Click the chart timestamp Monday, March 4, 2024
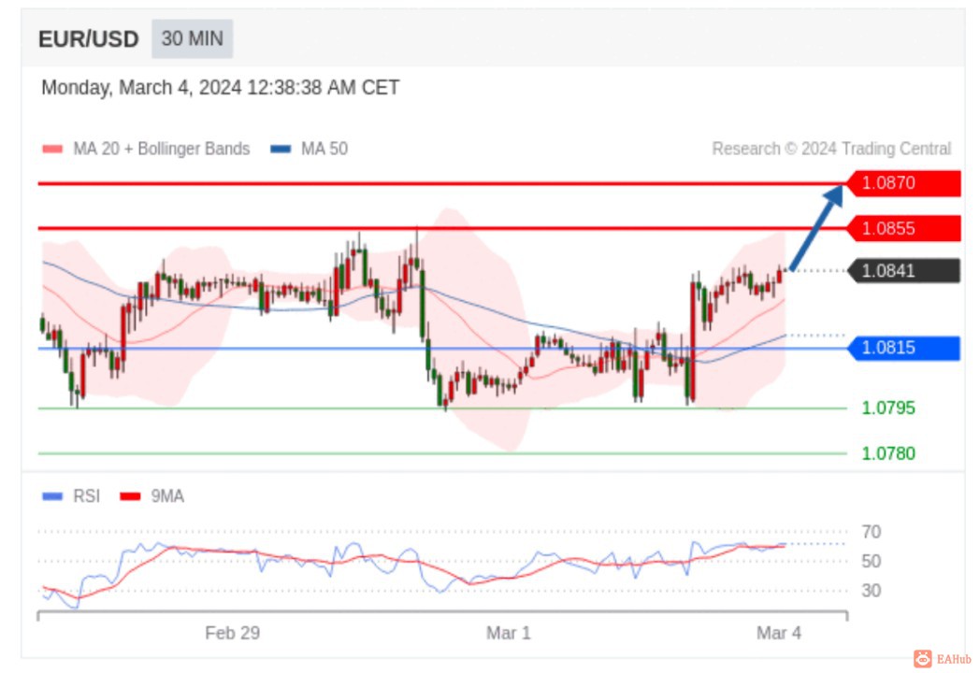The width and height of the screenshot is (980, 673). tap(220, 88)
